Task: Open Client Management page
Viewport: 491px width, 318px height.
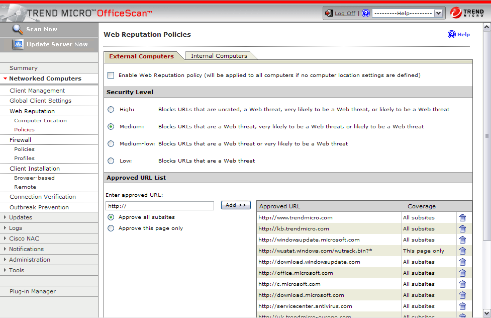Action: pos(37,91)
